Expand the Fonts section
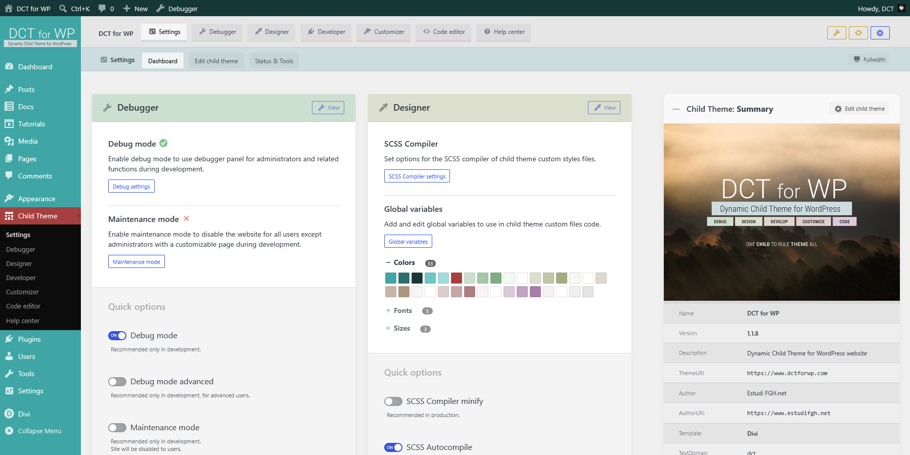The image size is (910, 455). 399,310
